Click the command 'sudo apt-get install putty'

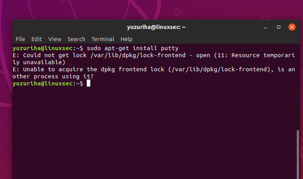pos(132,48)
